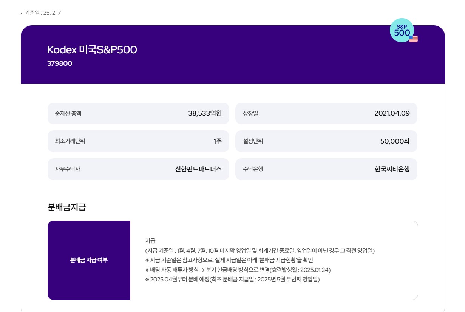
Task: Click the 1주 value
Action: 218,141
